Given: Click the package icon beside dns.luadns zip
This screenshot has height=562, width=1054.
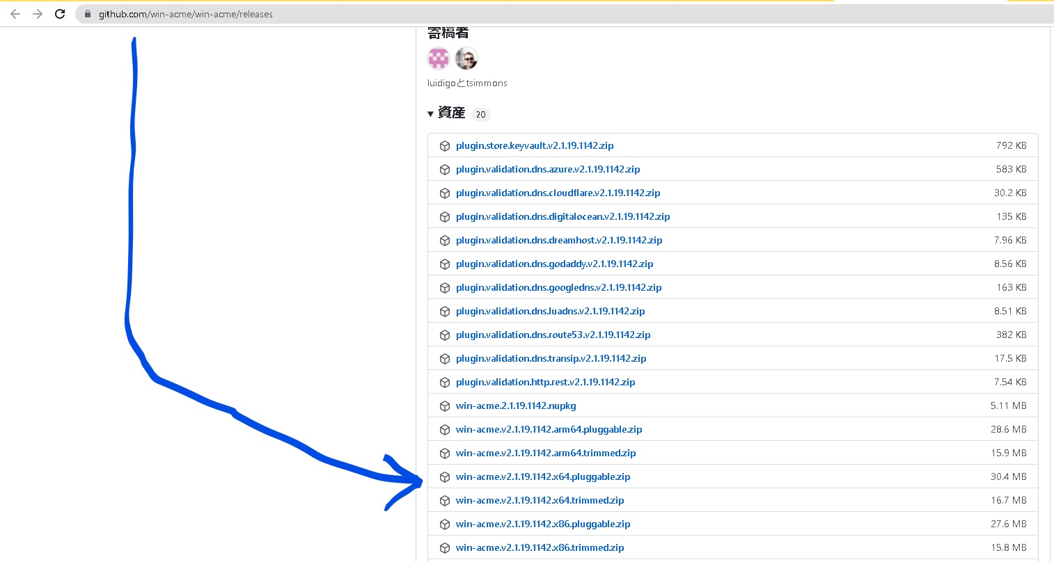Looking at the screenshot, I should [445, 312].
